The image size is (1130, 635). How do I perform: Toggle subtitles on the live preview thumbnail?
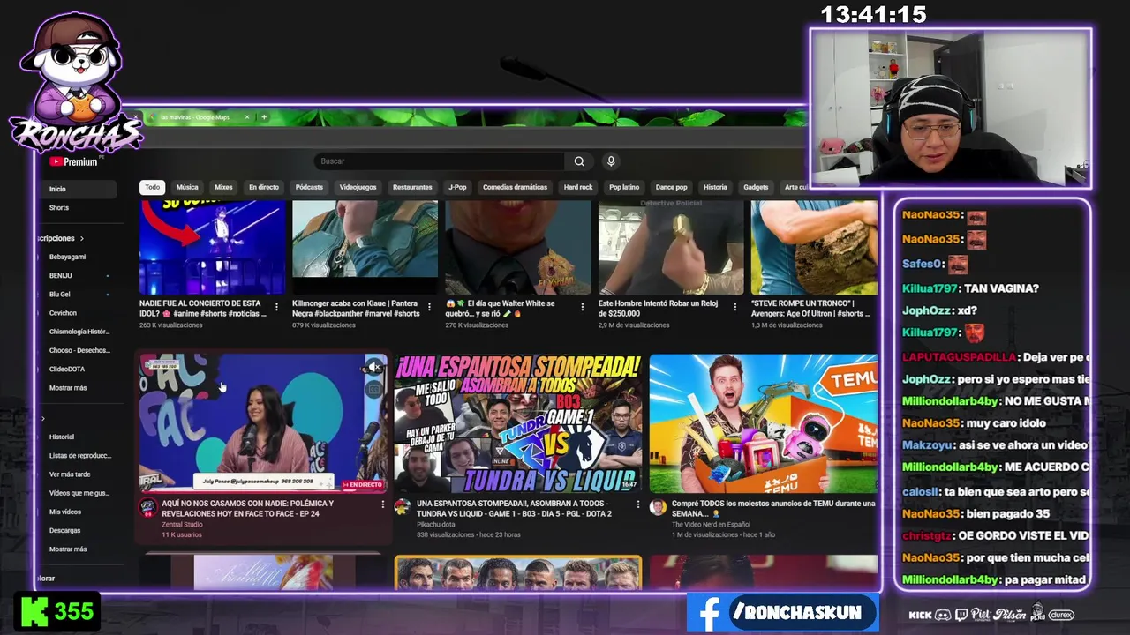pos(374,389)
